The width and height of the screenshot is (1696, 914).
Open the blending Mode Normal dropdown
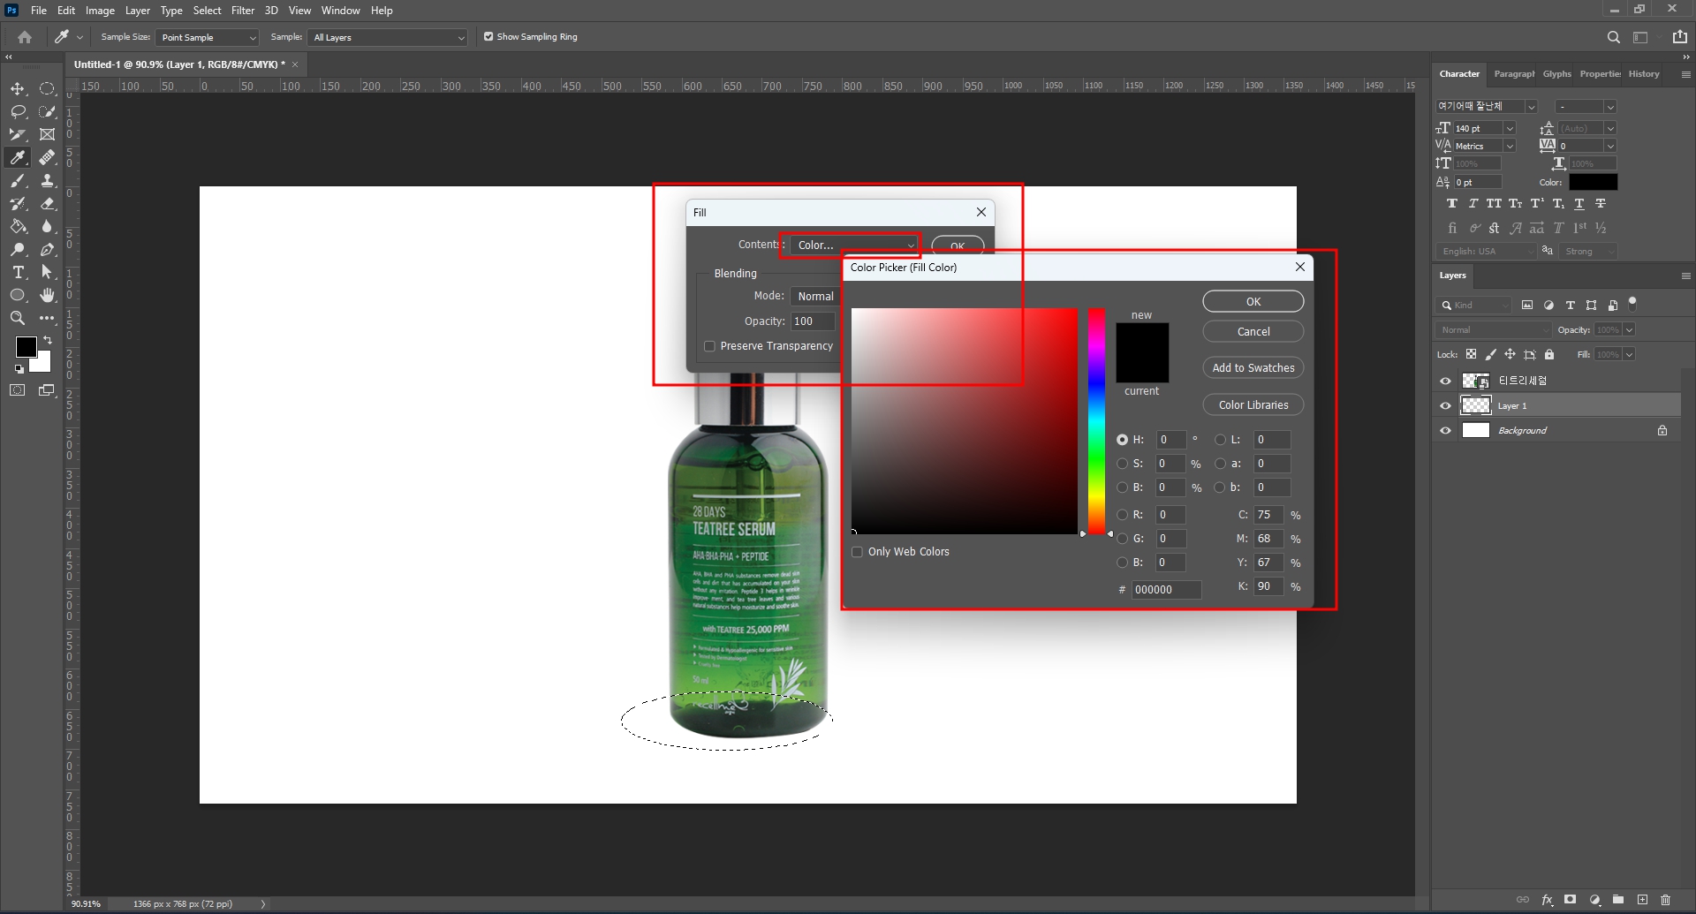(815, 297)
